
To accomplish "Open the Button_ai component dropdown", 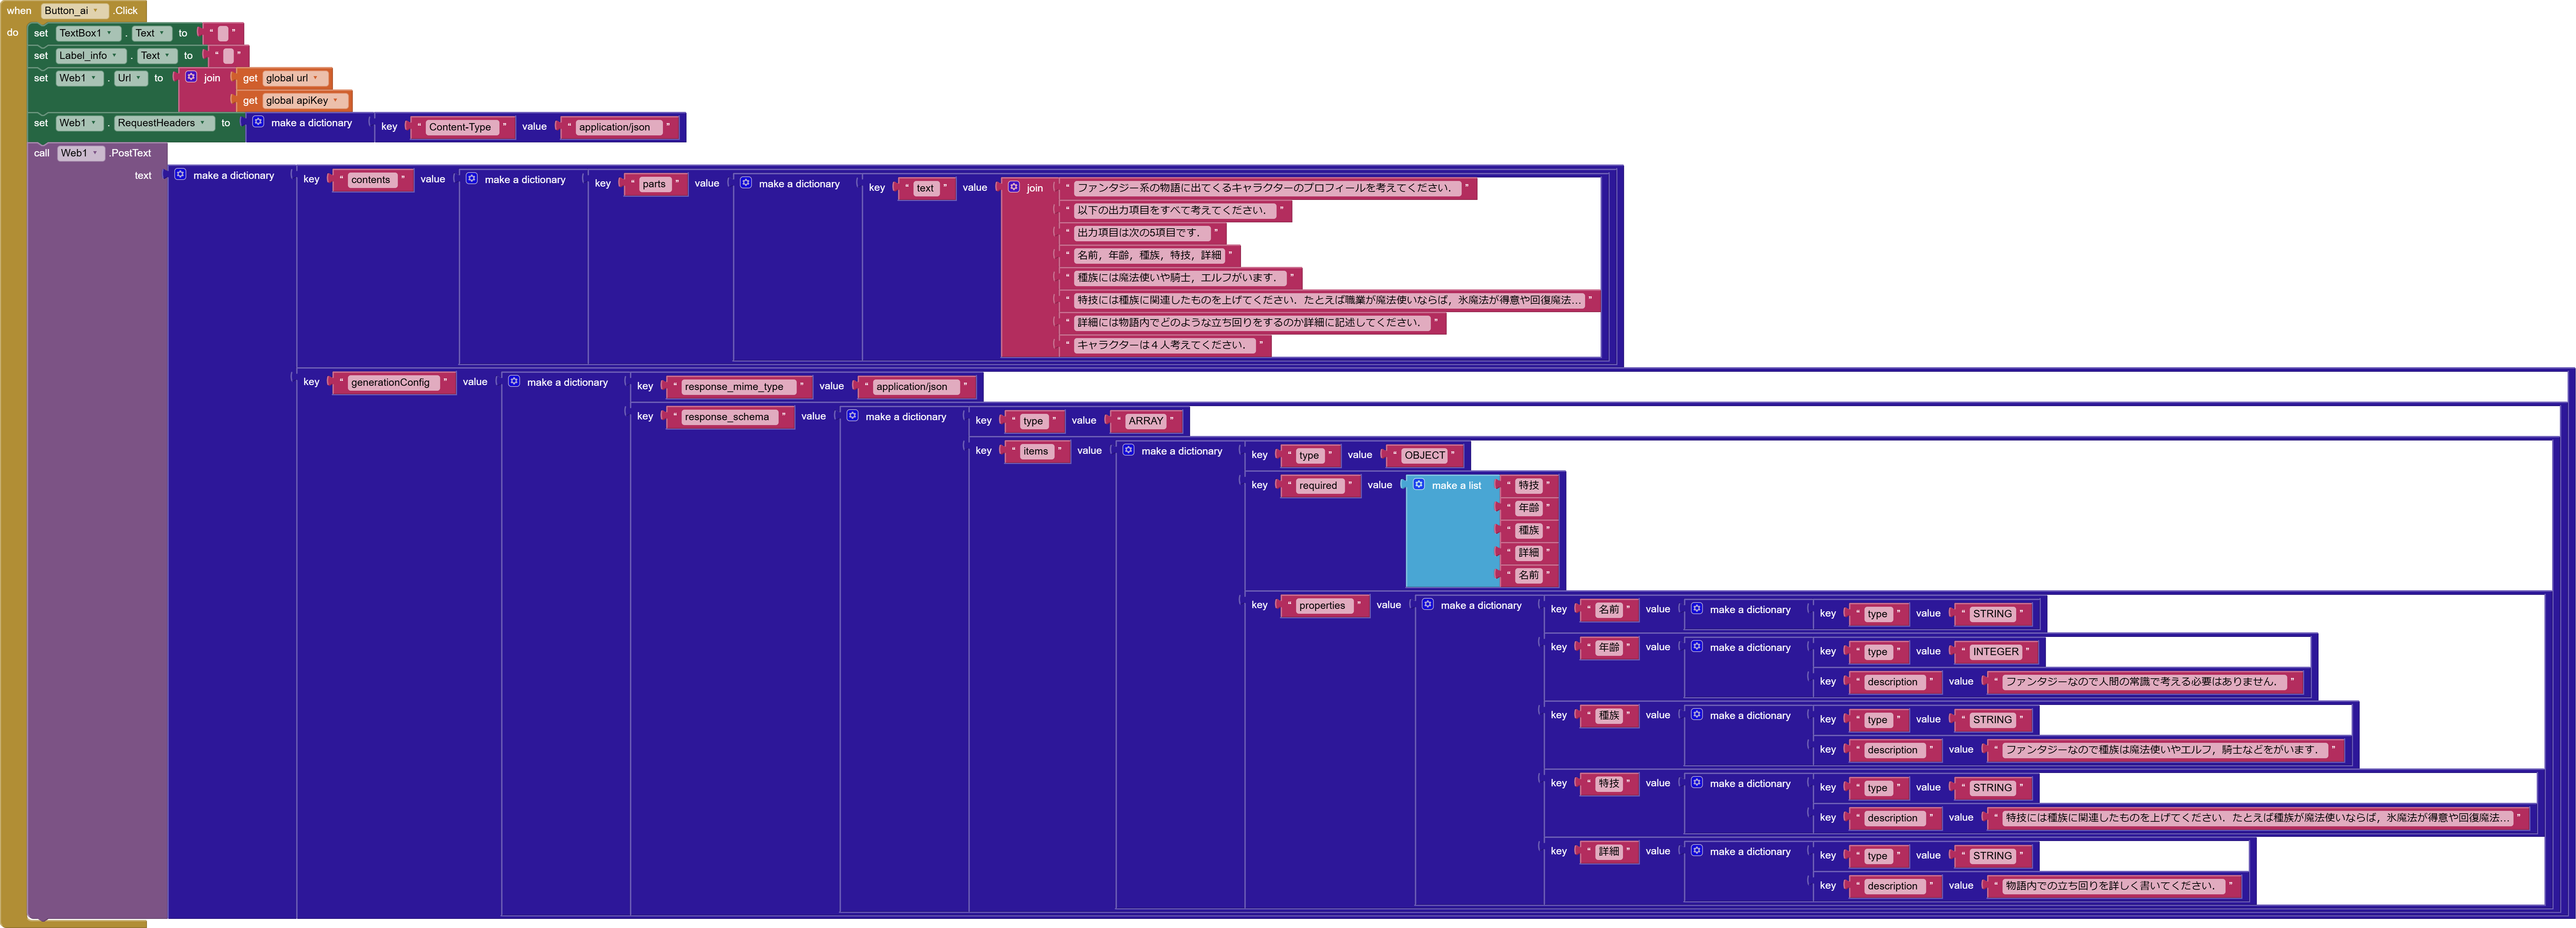I will point(96,11).
